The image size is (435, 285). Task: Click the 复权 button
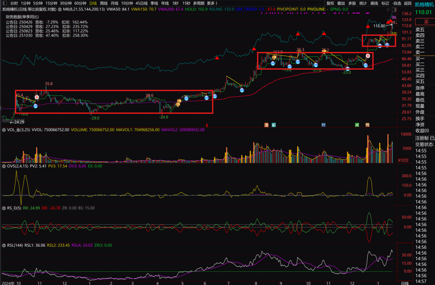(330, 3)
